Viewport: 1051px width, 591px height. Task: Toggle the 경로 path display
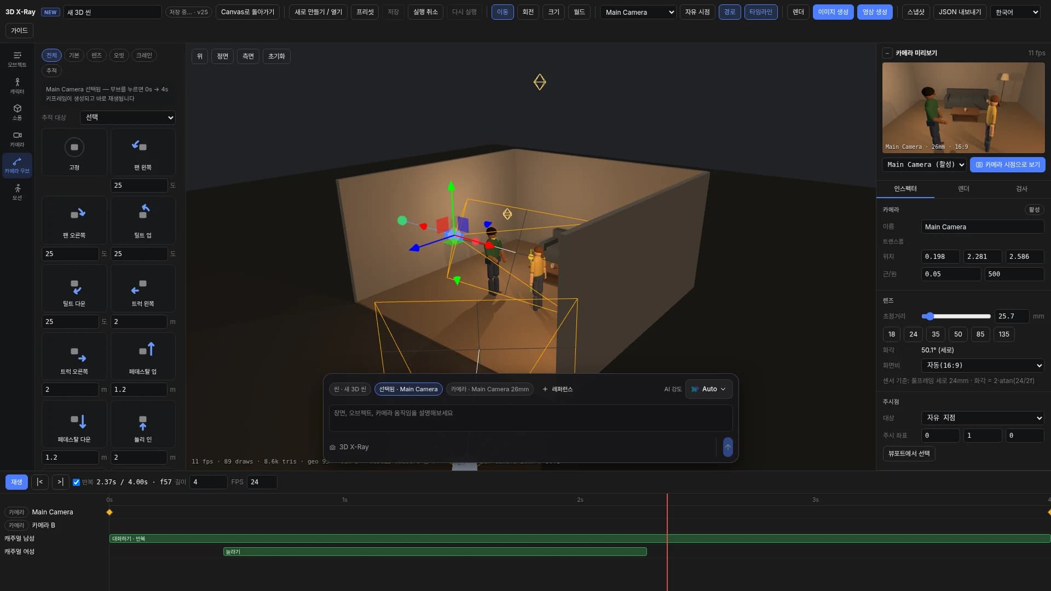click(x=730, y=12)
